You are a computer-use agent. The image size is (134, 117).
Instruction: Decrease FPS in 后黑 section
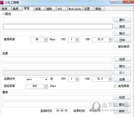(x=77, y=80)
